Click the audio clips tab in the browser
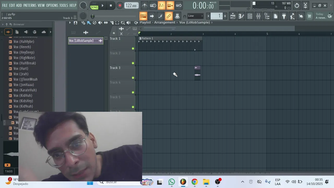The image size is (334, 188). [x=8, y=32]
